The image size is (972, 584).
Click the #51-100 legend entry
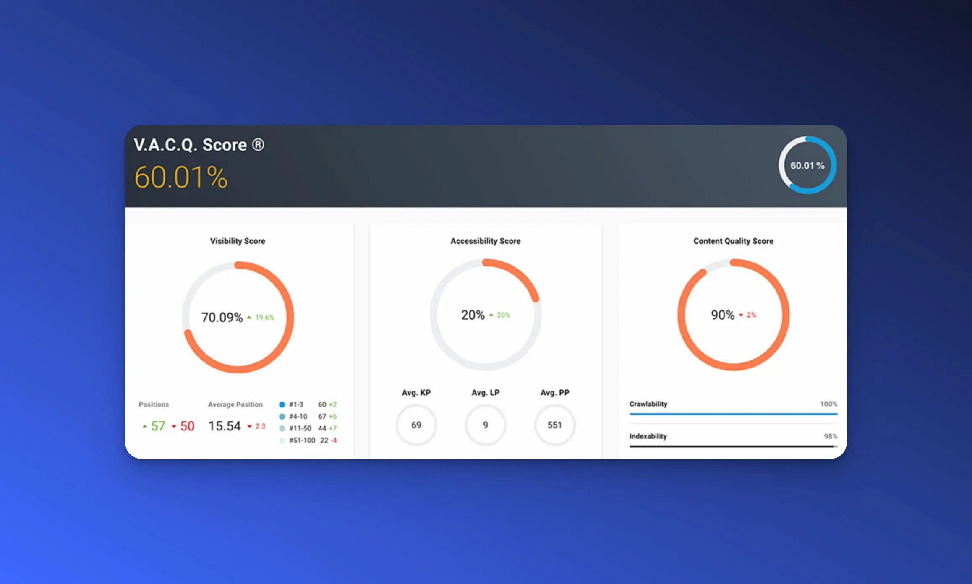(x=302, y=440)
